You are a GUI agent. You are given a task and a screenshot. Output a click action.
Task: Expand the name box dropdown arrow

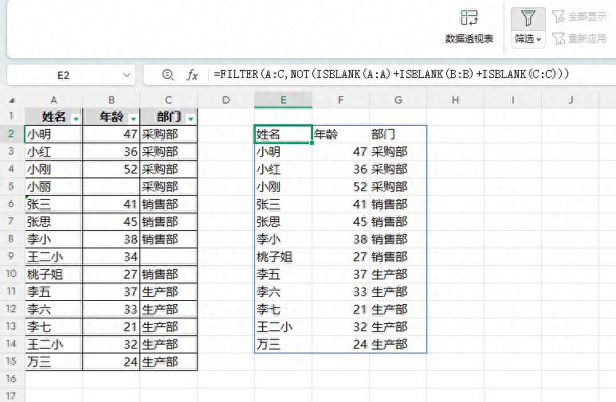[128, 75]
